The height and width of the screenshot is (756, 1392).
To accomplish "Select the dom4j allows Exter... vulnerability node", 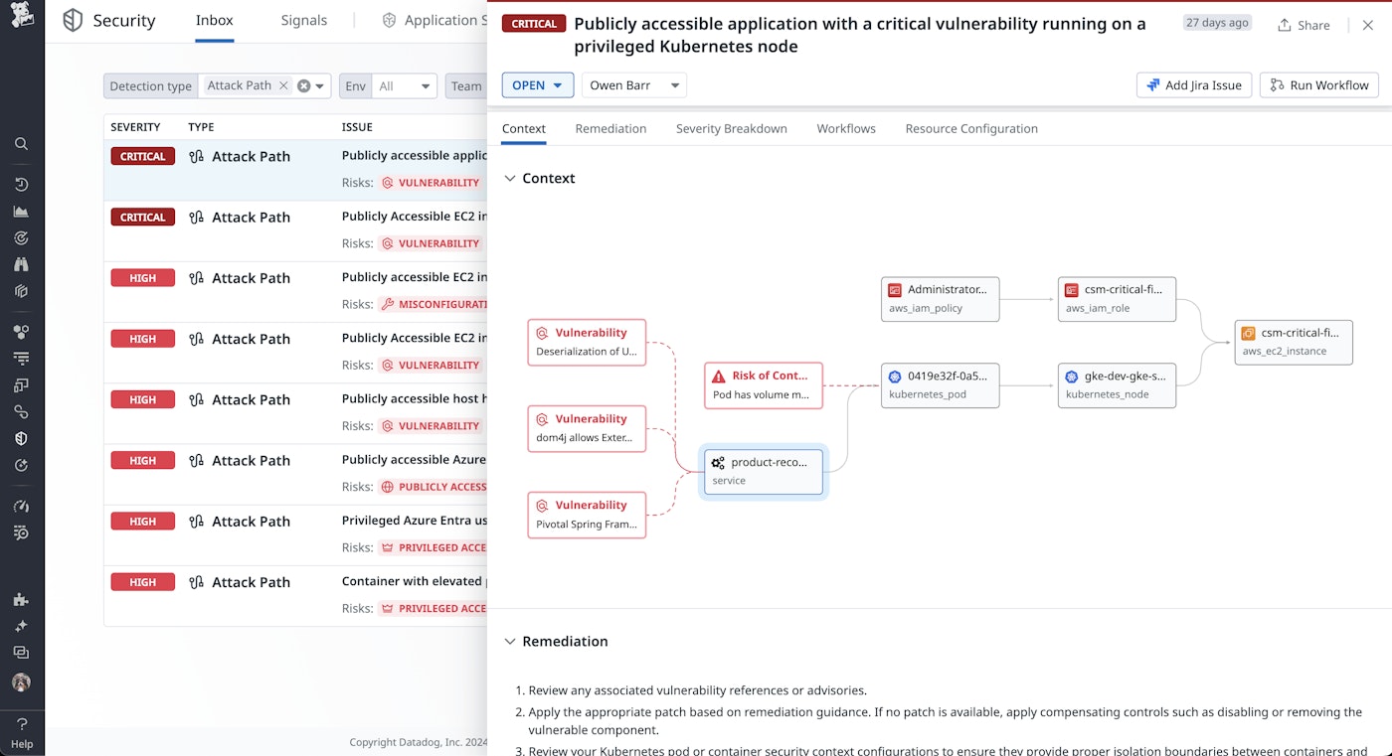I will 587,428.
